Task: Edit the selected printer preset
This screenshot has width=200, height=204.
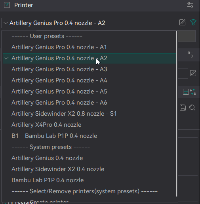Action: click(183, 23)
